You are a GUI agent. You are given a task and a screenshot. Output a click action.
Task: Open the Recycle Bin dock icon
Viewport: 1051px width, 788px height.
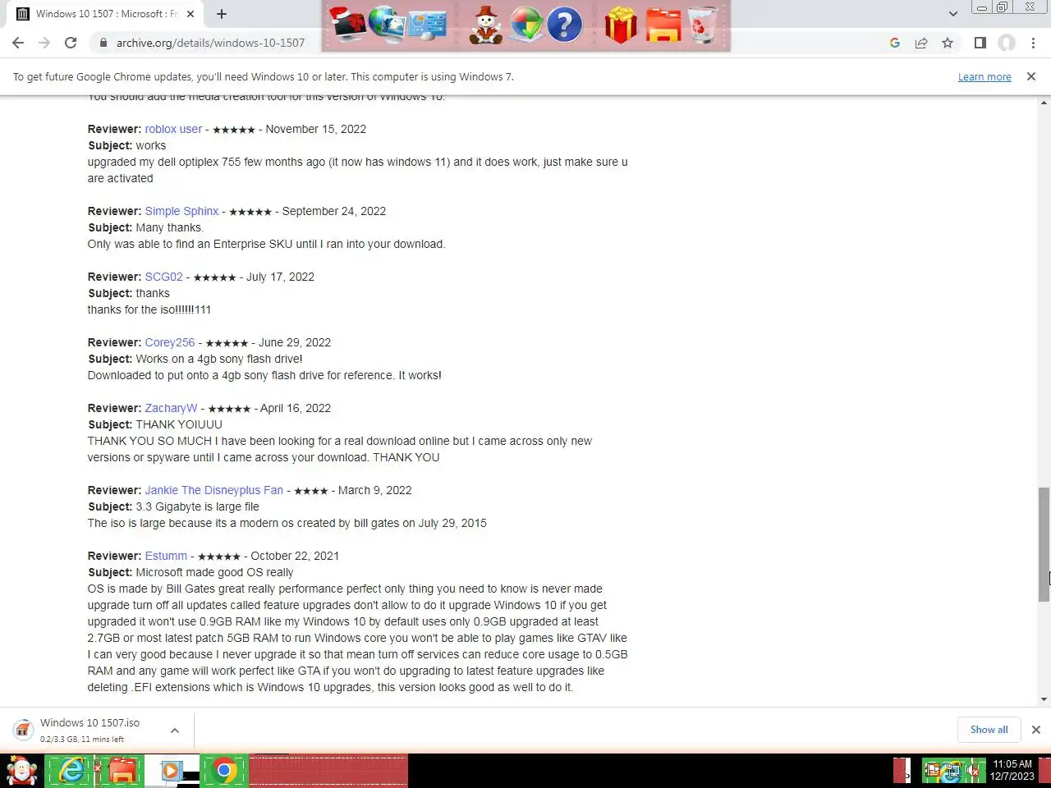pos(703,25)
